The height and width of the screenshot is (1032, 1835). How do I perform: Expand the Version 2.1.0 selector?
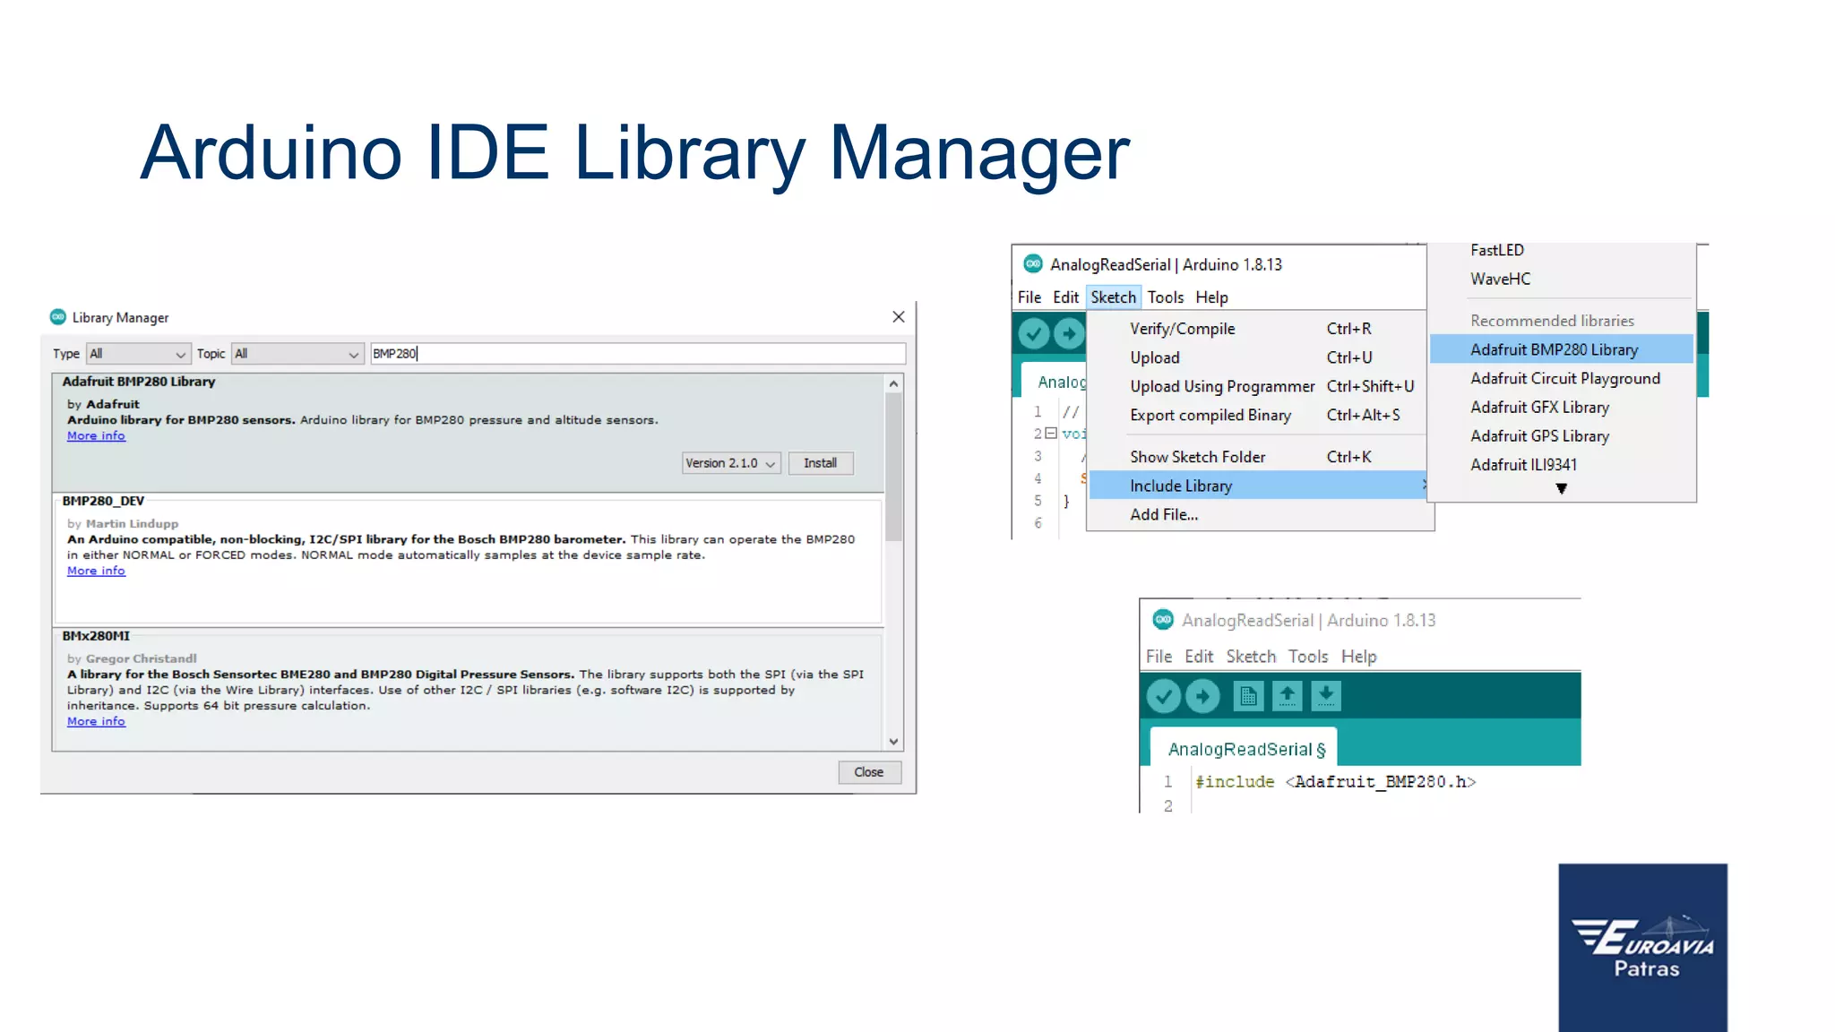click(x=730, y=463)
